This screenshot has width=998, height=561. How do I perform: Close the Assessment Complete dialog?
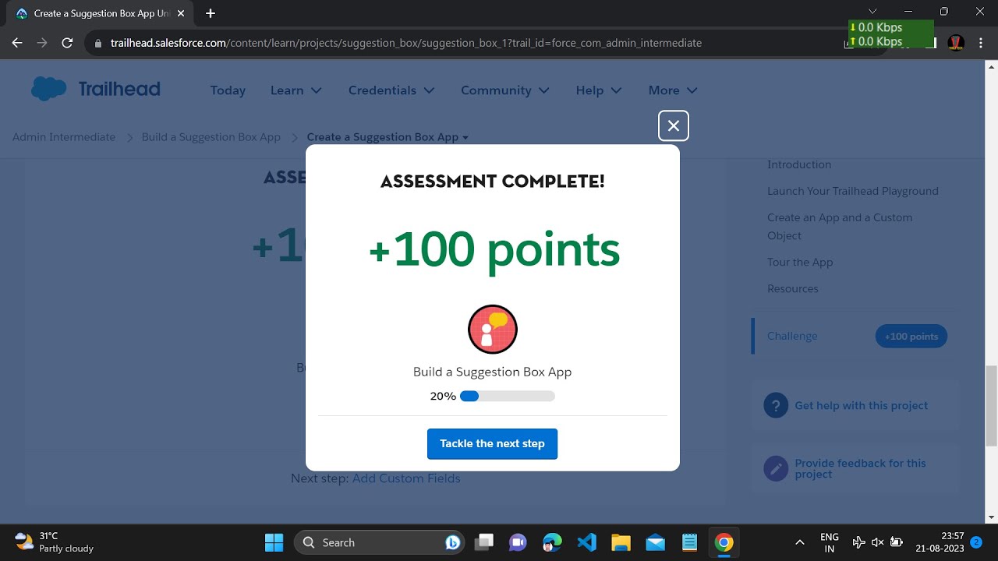[674, 125]
